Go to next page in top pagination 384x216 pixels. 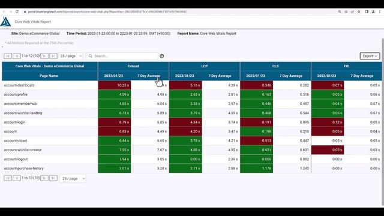(44, 56)
